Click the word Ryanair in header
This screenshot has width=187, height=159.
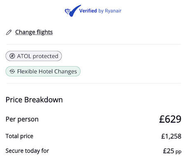click(113, 11)
